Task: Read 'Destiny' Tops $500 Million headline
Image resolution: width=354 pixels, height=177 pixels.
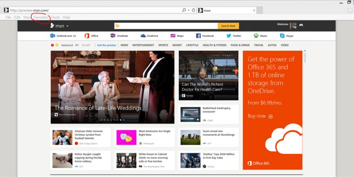Action: 219,156
